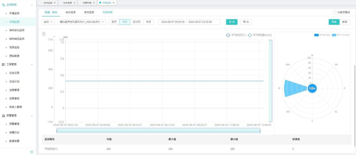Viewport: 356px width, 155px height.
Task: Collapse the 监测数据 sidebar section
Action: (x=32, y=5)
